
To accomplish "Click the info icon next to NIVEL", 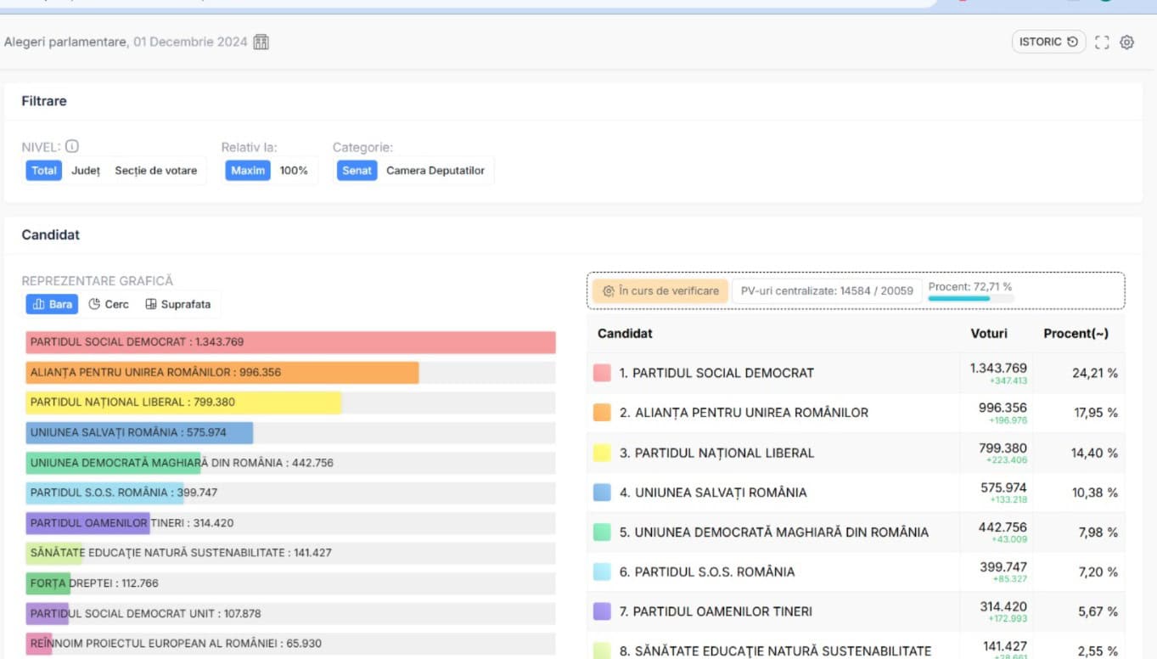I will click(72, 146).
